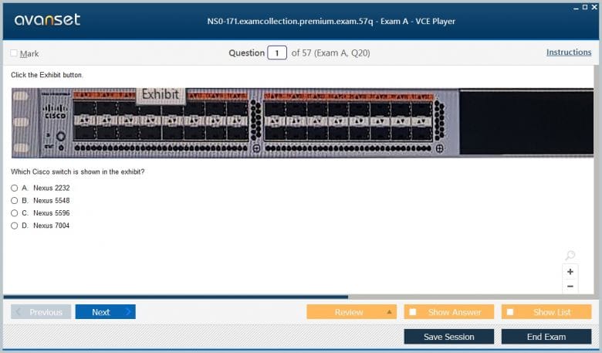Screen dimensions: 602x353
Task: Enable the Show List checkbox
Action: pyautogui.click(x=510, y=312)
